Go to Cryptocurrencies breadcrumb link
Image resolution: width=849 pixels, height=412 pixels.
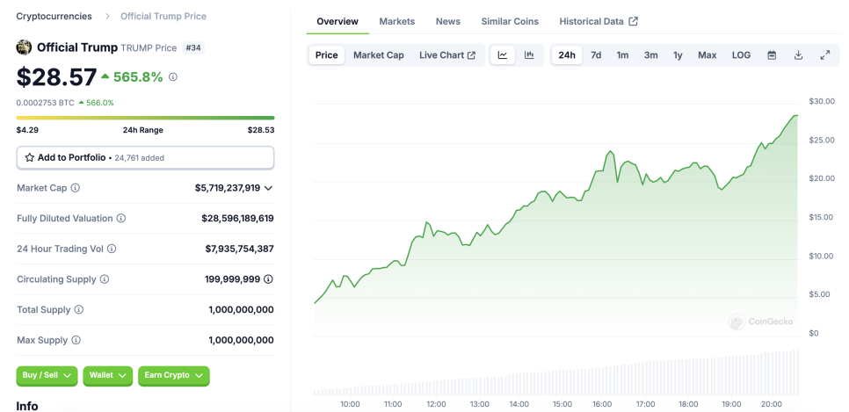click(x=54, y=16)
